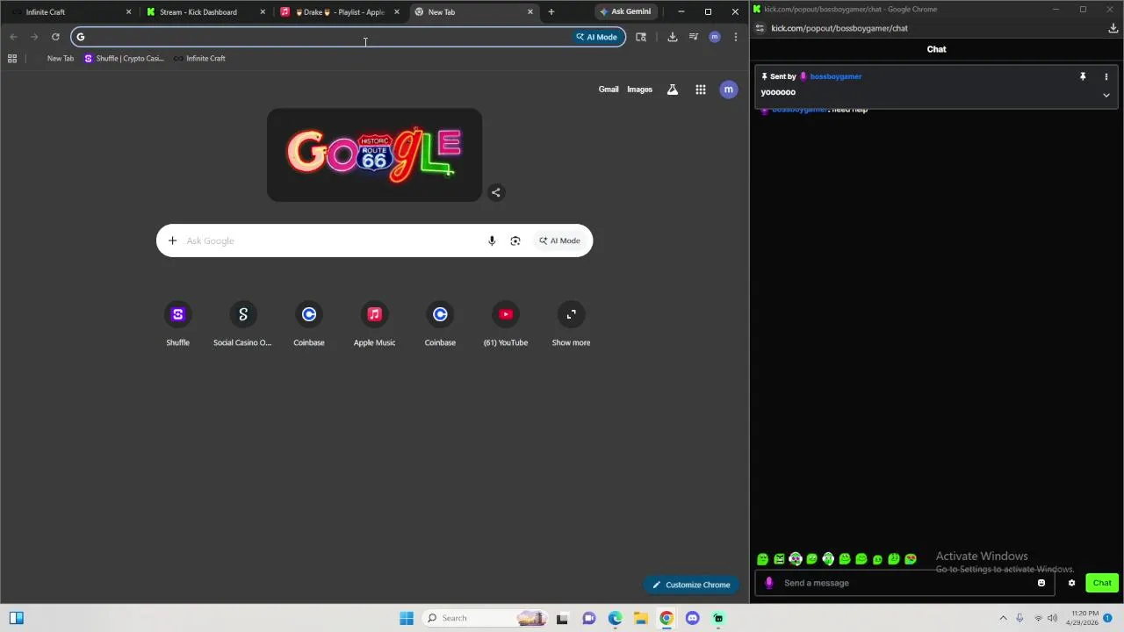Open the Windows Start menu
Viewport: 1124px width, 632px height.
407,618
